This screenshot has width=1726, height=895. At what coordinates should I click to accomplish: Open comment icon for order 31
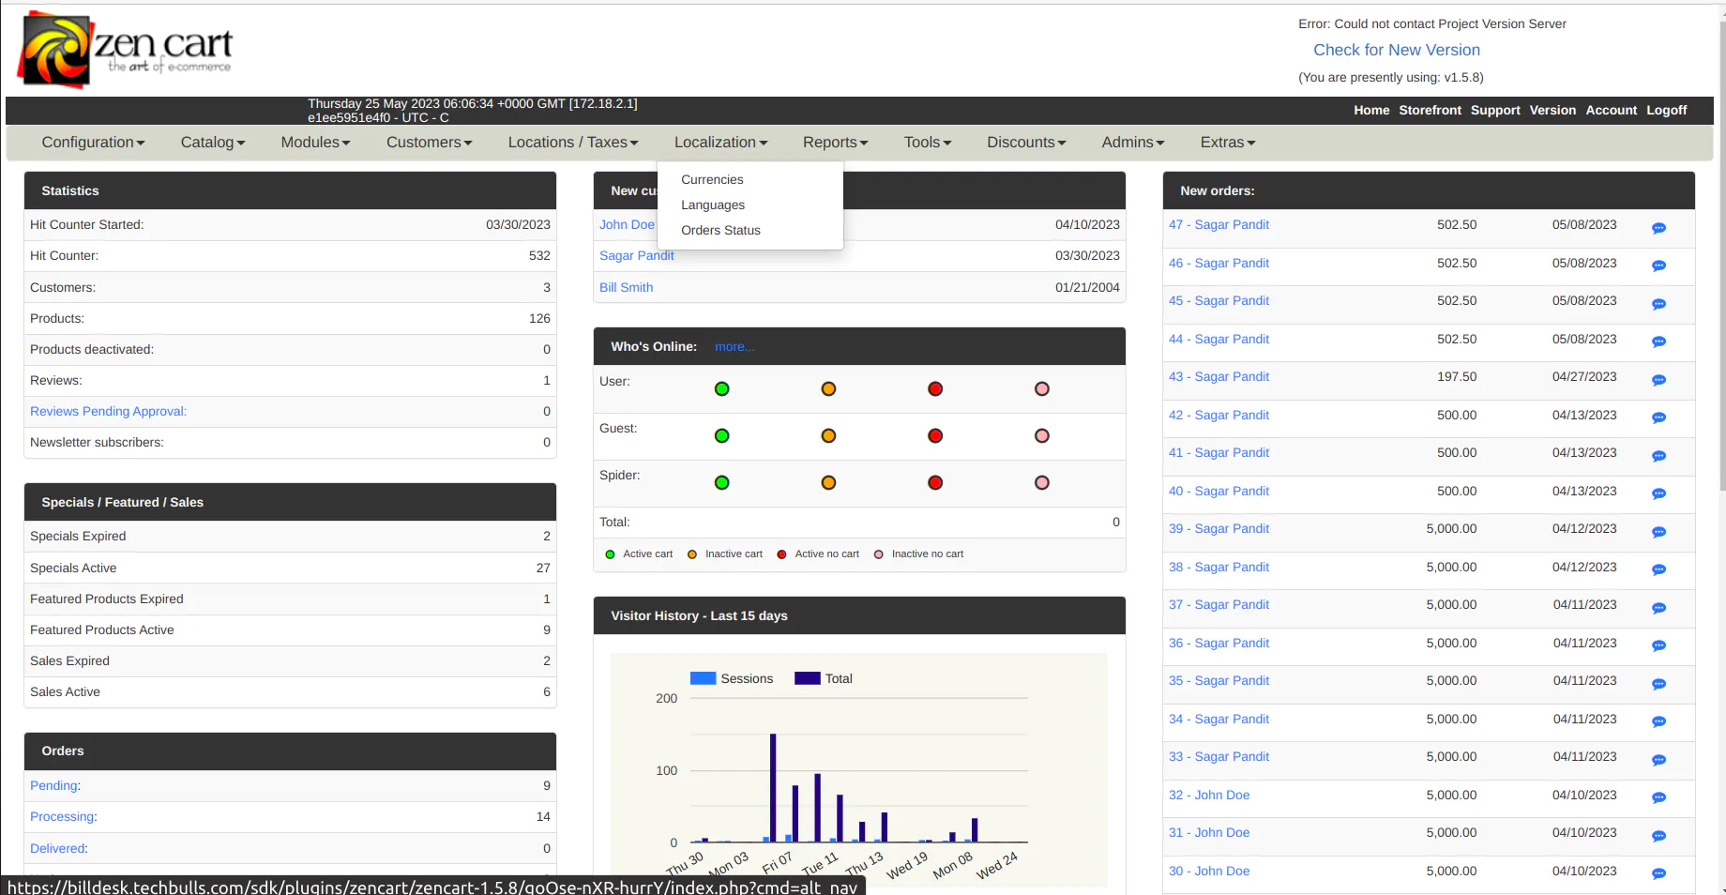1658,836
